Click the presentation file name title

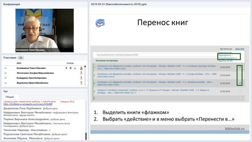[119, 4]
